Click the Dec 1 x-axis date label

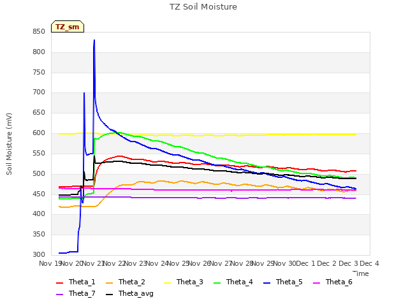point(305,263)
